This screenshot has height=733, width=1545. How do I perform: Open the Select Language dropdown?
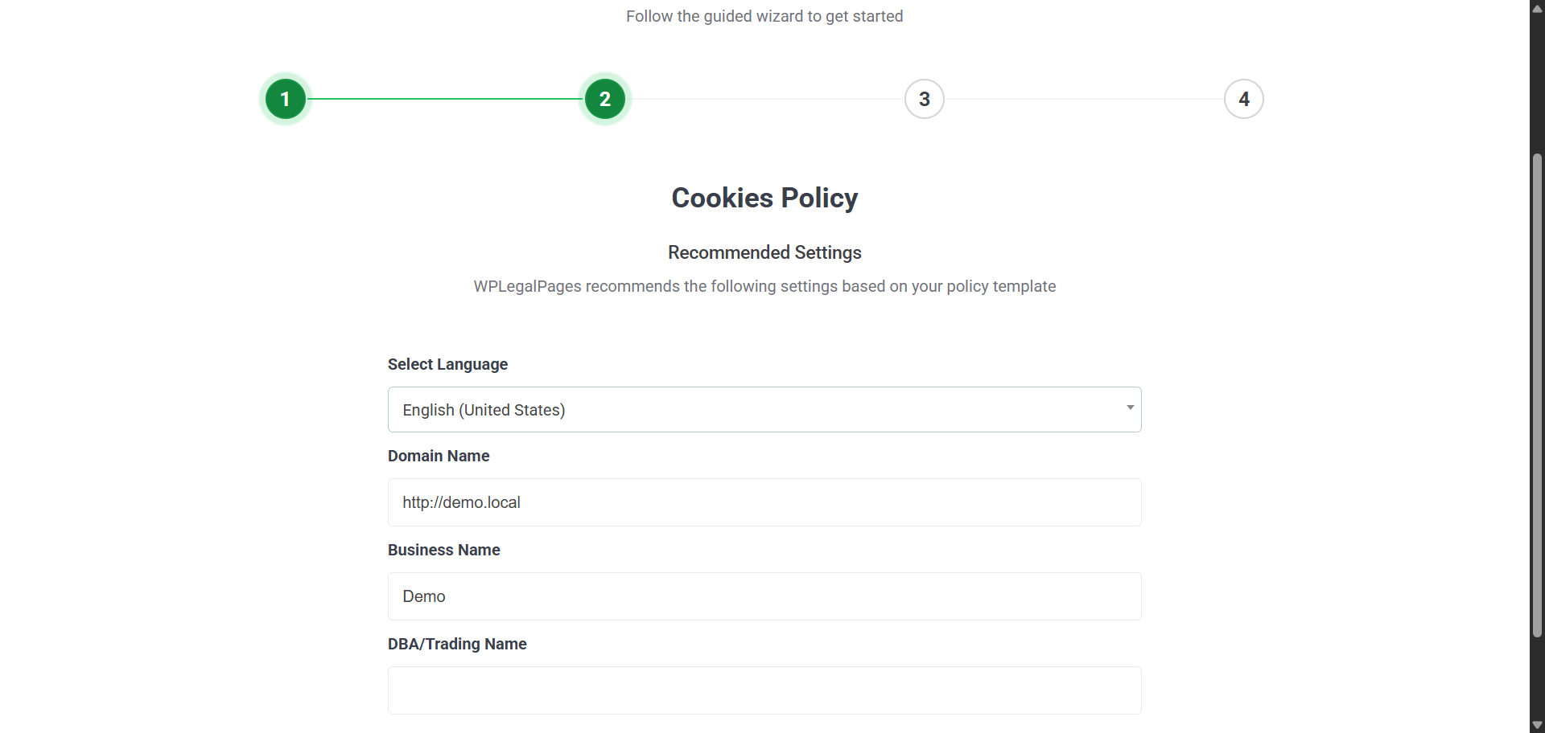[x=764, y=410]
